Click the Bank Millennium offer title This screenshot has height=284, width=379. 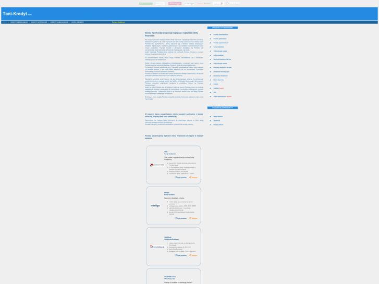[170, 278]
